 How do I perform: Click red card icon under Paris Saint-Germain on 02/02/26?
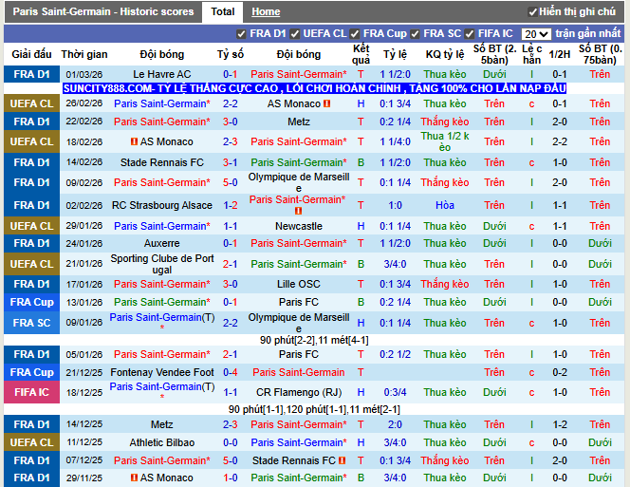point(298,211)
